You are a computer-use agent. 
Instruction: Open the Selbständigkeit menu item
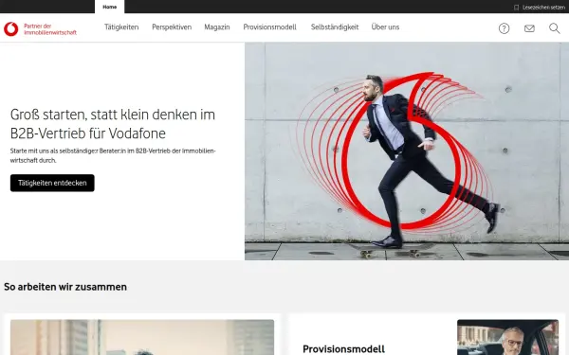pyautogui.click(x=335, y=27)
